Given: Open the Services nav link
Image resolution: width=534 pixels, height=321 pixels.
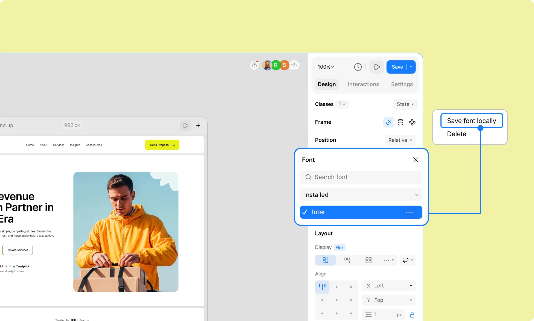Looking at the screenshot, I should pyautogui.click(x=59, y=145).
